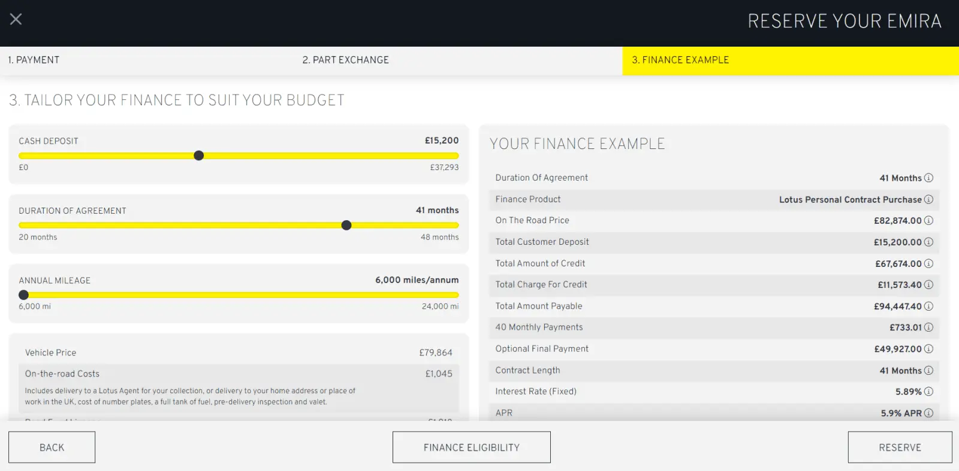Viewport: 959px width, 471px height.
Task: Click info icon for Total Amount of Credit
Action: (928, 263)
